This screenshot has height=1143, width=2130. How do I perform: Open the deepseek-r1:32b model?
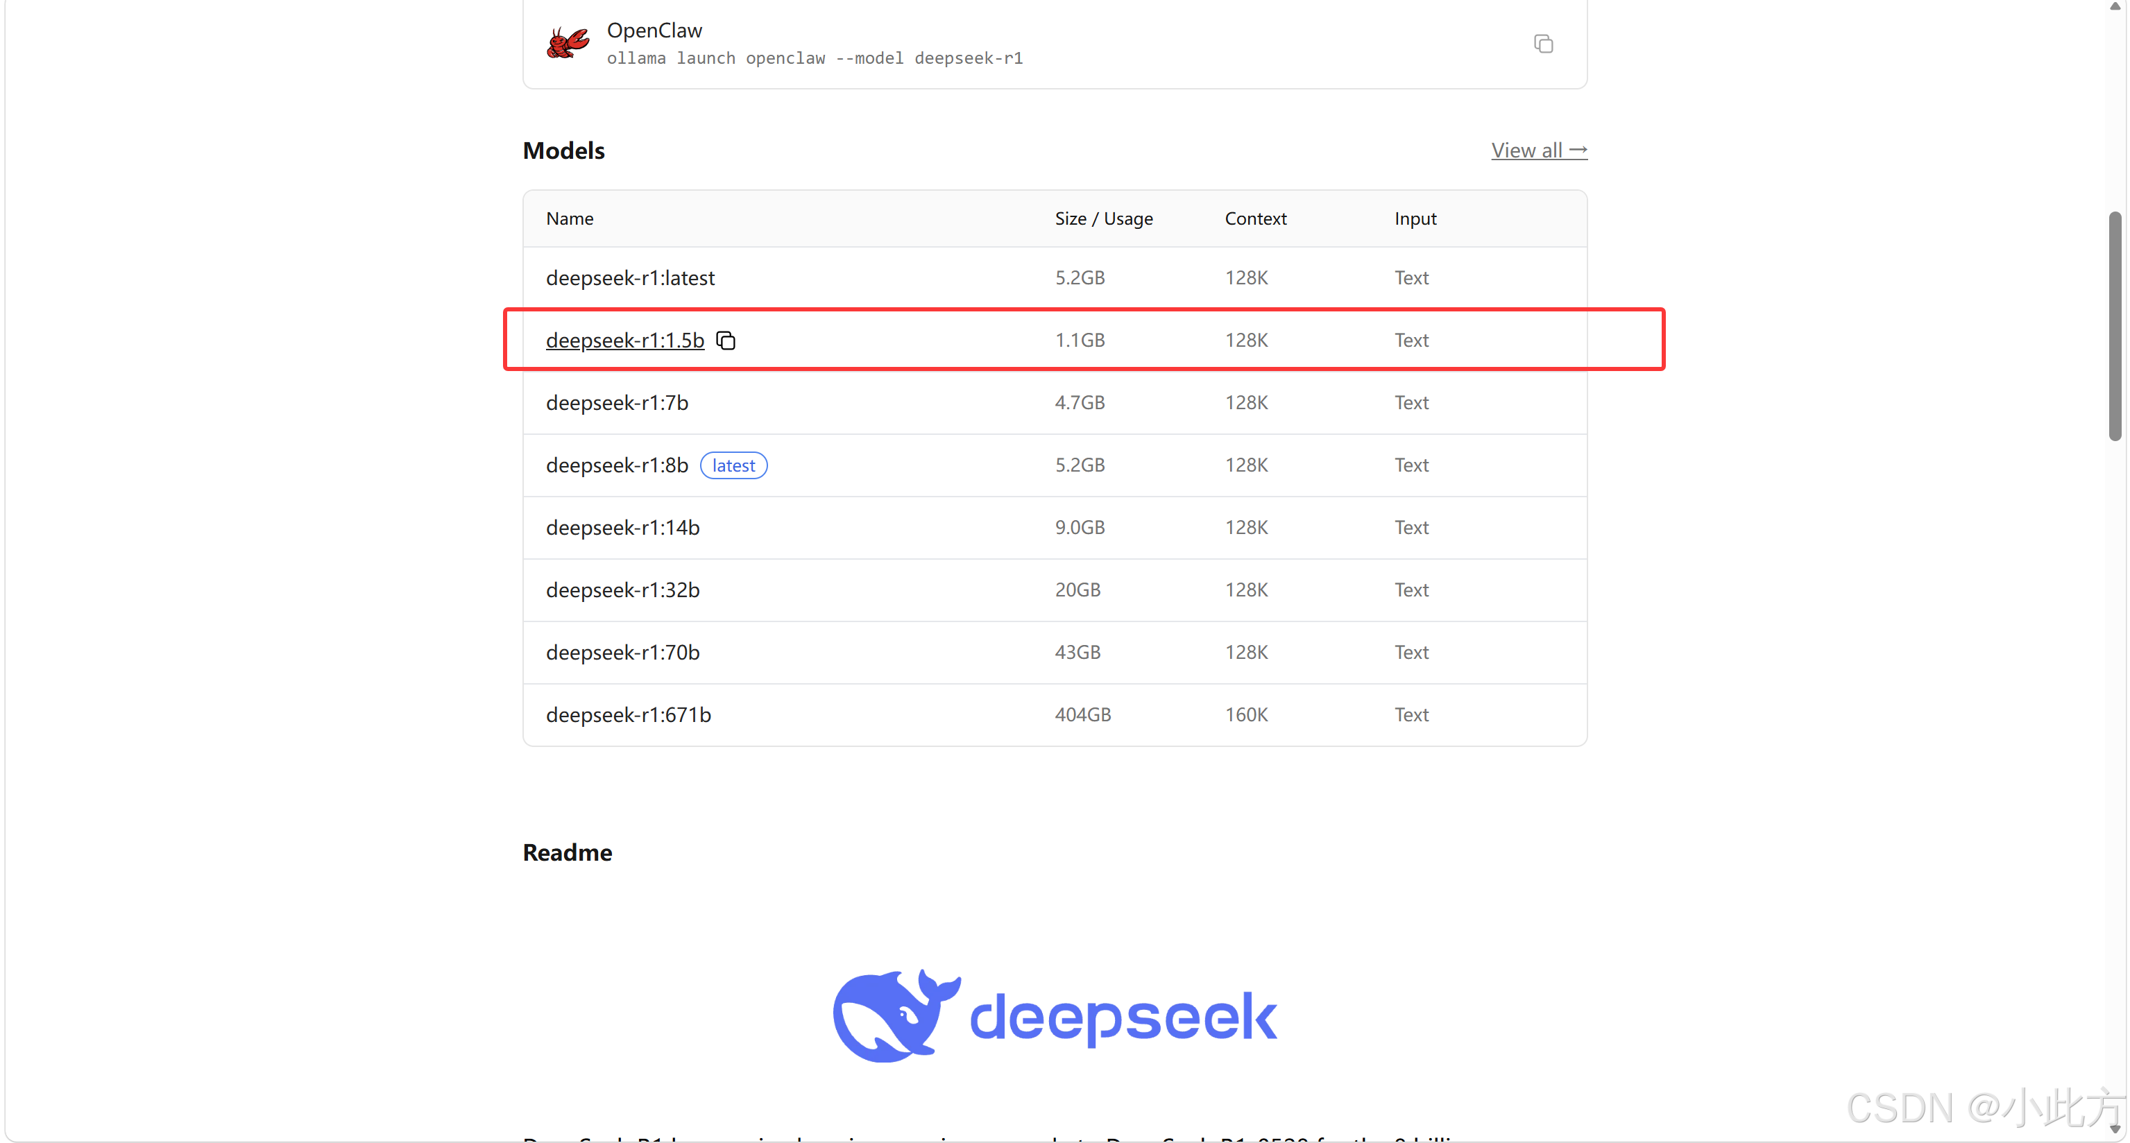[x=622, y=590]
